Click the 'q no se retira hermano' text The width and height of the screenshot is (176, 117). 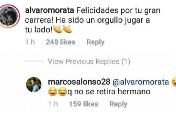pyautogui.click(x=109, y=92)
